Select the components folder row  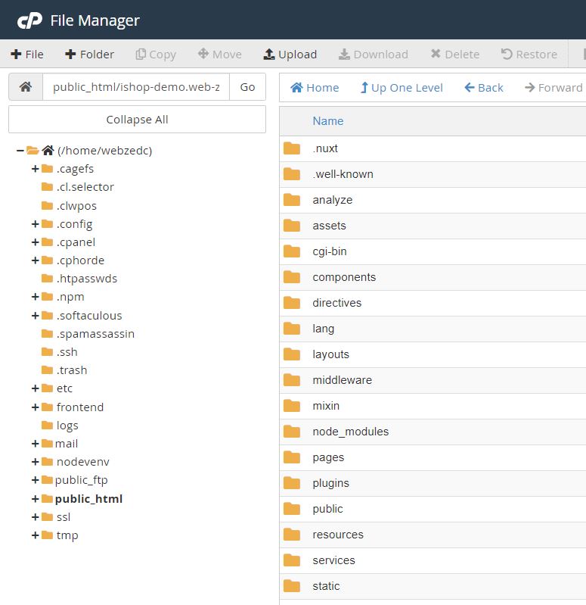pyautogui.click(x=344, y=277)
